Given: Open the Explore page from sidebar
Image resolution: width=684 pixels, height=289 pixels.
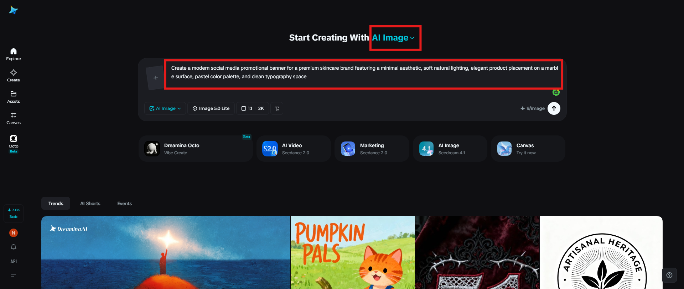Looking at the screenshot, I should [x=14, y=54].
